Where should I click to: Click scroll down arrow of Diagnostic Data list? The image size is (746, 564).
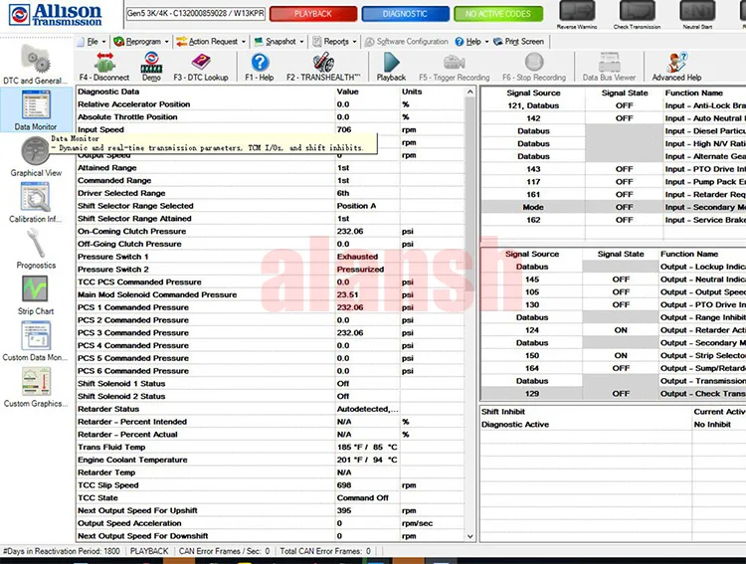click(470, 536)
